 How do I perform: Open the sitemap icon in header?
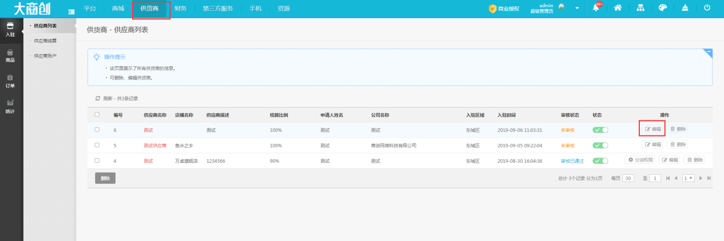[x=641, y=9]
